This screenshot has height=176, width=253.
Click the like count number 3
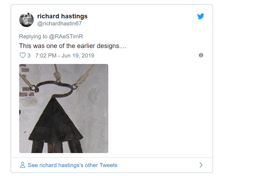29,56
